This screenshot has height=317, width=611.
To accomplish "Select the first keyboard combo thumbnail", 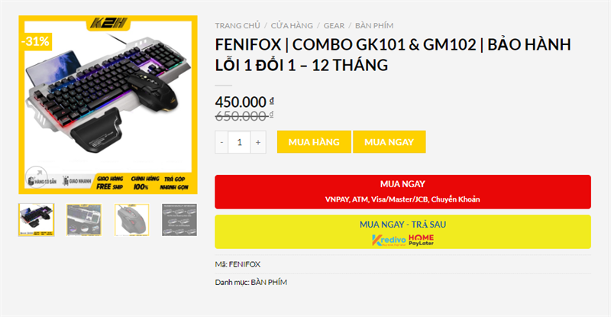I will 36,220.
